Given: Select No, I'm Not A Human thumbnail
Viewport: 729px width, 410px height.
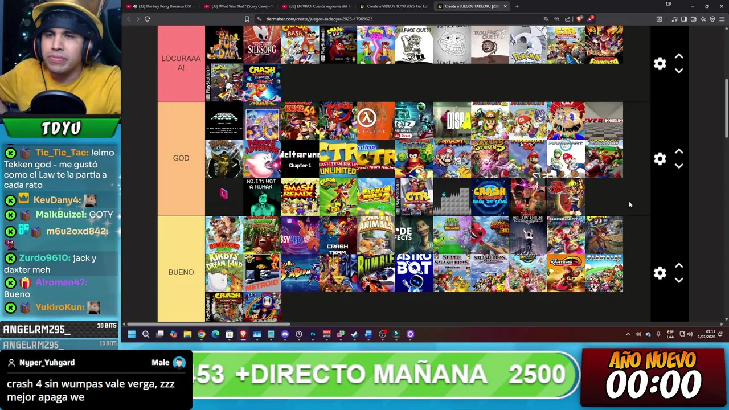Looking at the screenshot, I should (x=262, y=197).
